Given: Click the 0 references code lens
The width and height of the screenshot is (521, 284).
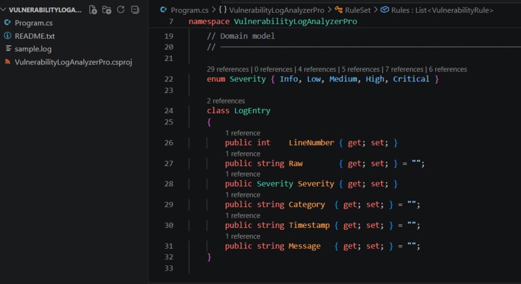Looking at the screenshot, I should [273, 69].
